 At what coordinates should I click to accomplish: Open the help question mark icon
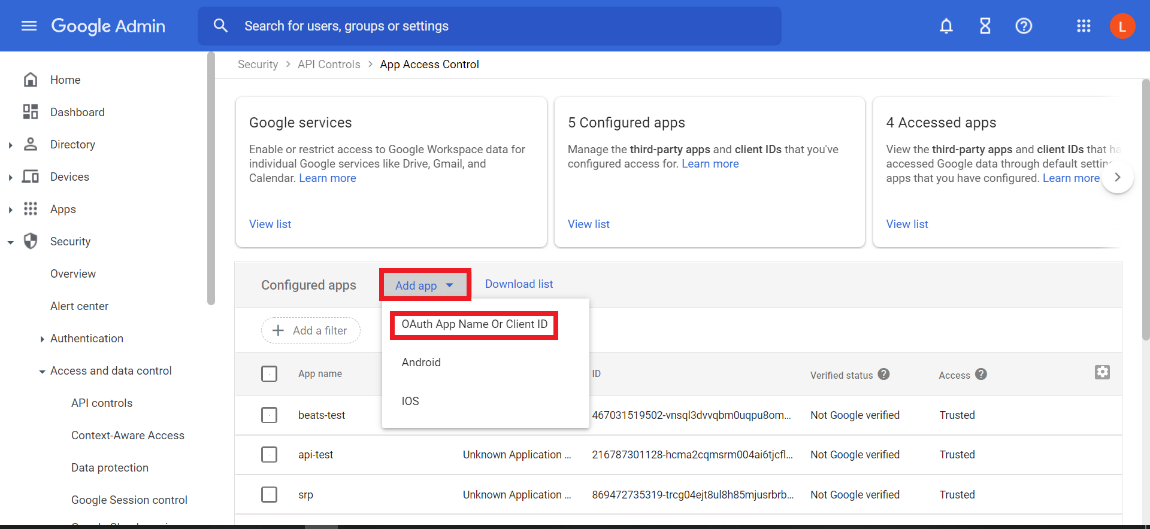point(1024,26)
